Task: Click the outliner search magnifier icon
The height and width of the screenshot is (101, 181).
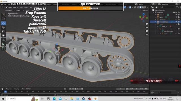Action: click(x=162, y=7)
